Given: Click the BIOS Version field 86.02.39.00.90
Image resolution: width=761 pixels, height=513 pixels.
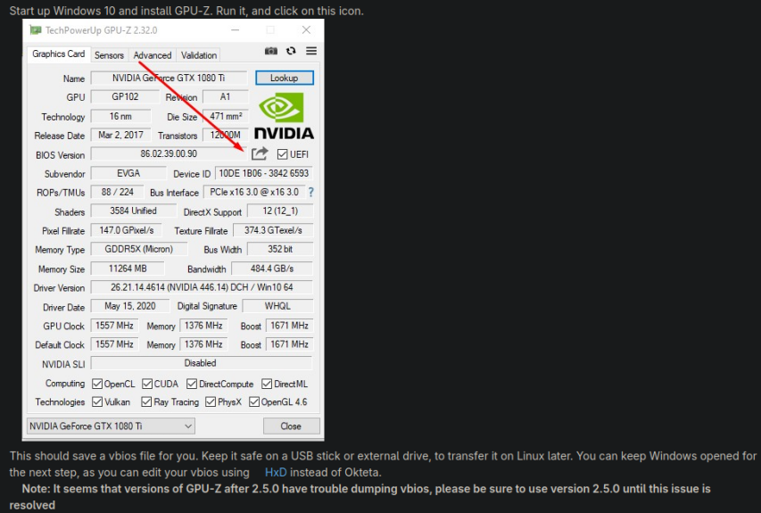Looking at the screenshot, I should 169,153.
